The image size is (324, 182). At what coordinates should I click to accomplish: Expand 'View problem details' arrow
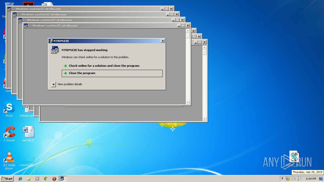coord(53,84)
